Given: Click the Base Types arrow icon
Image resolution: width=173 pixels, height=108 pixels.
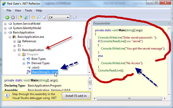Looking at the screenshot, I should (28, 59).
